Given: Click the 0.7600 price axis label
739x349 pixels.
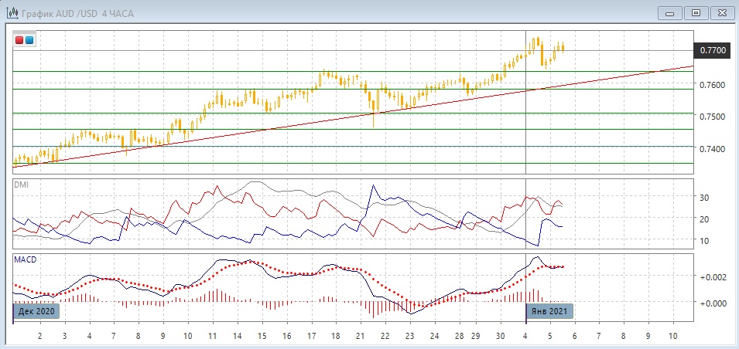Looking at the screenshot, I should point(713,84).
